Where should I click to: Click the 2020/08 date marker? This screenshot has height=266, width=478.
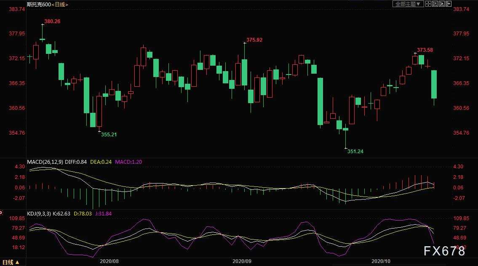109,261
